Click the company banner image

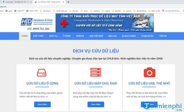click(x=105, y=23)
